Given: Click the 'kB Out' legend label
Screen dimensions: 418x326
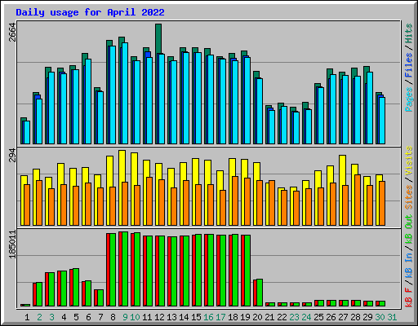Looking at the screenshot, I should click(408, 229).
